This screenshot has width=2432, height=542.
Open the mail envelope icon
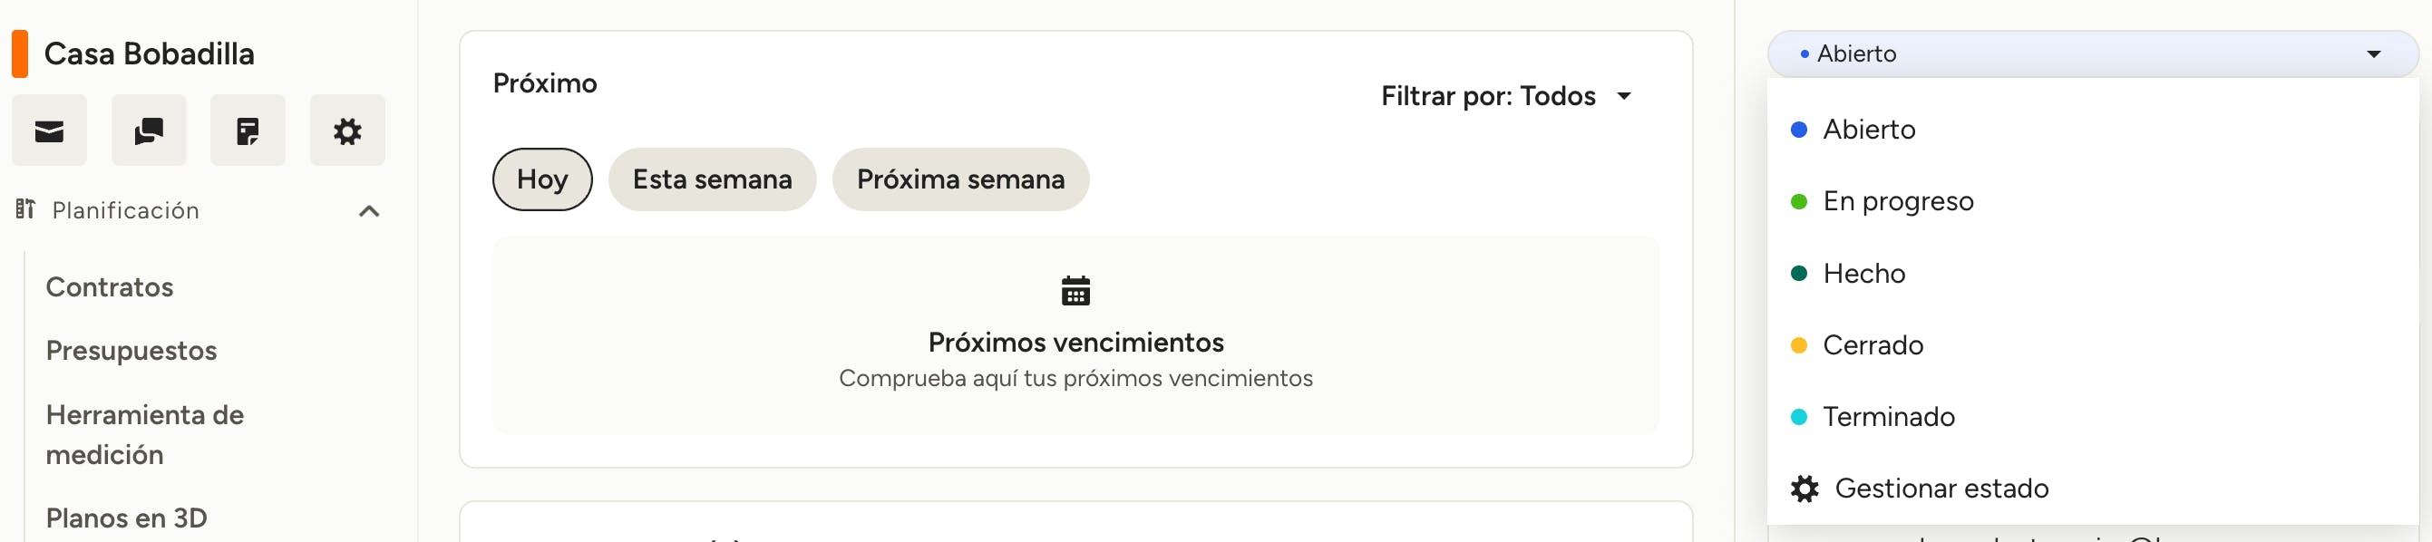pyautogui.click(x=49, y=131)
